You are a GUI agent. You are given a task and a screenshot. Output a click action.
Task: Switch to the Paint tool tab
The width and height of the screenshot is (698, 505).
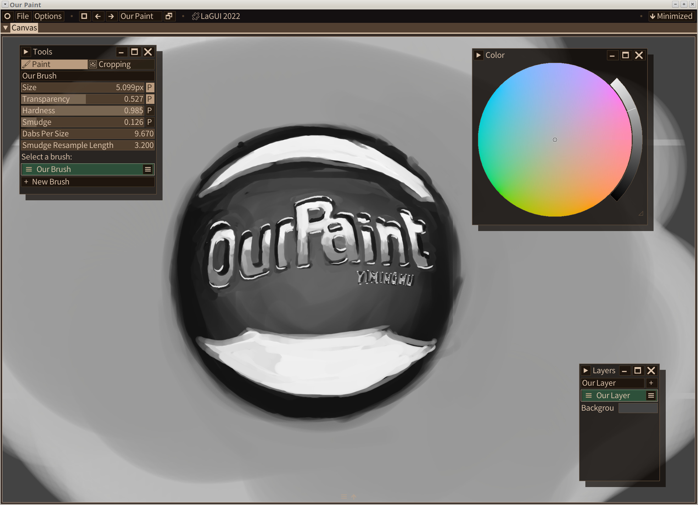pos(54,64)
